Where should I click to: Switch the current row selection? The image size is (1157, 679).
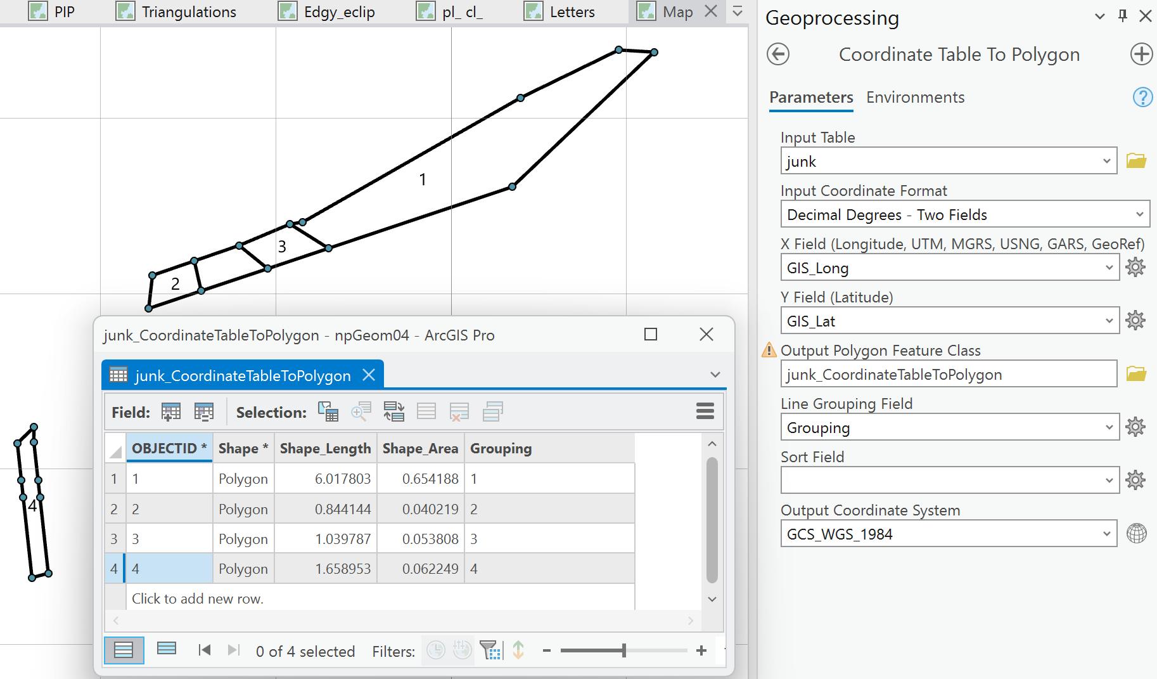click(x=394, y=411)
